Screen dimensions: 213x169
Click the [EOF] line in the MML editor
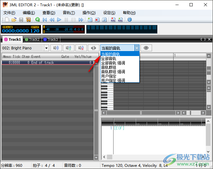pos(119,128)
